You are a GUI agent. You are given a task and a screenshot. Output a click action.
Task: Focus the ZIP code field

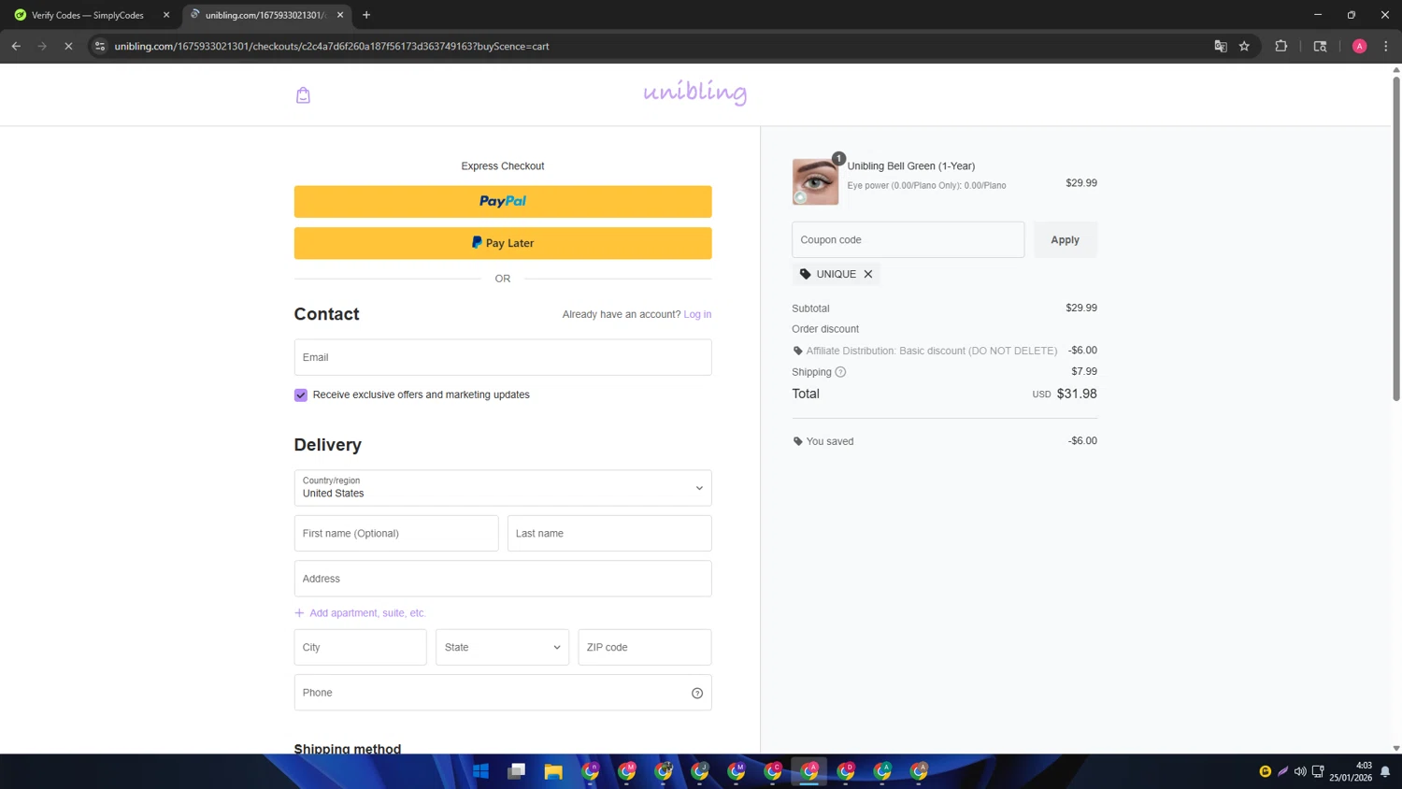point(645,647)
